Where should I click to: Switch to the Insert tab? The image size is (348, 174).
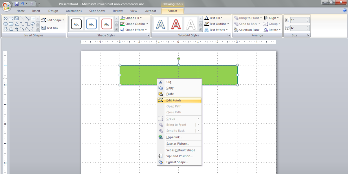36,11
